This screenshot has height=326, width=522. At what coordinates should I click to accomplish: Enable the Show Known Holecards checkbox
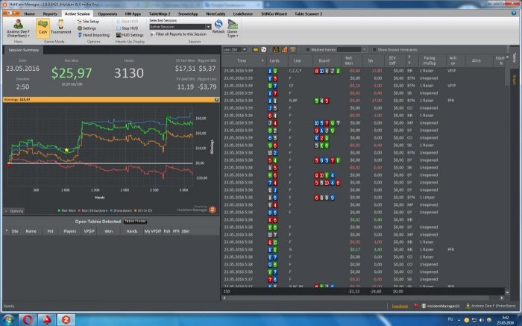point(374,49)
